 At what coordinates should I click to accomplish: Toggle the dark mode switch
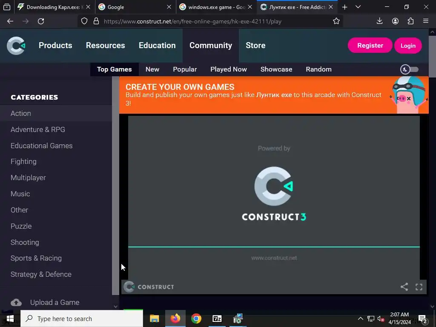click(409, 69)
